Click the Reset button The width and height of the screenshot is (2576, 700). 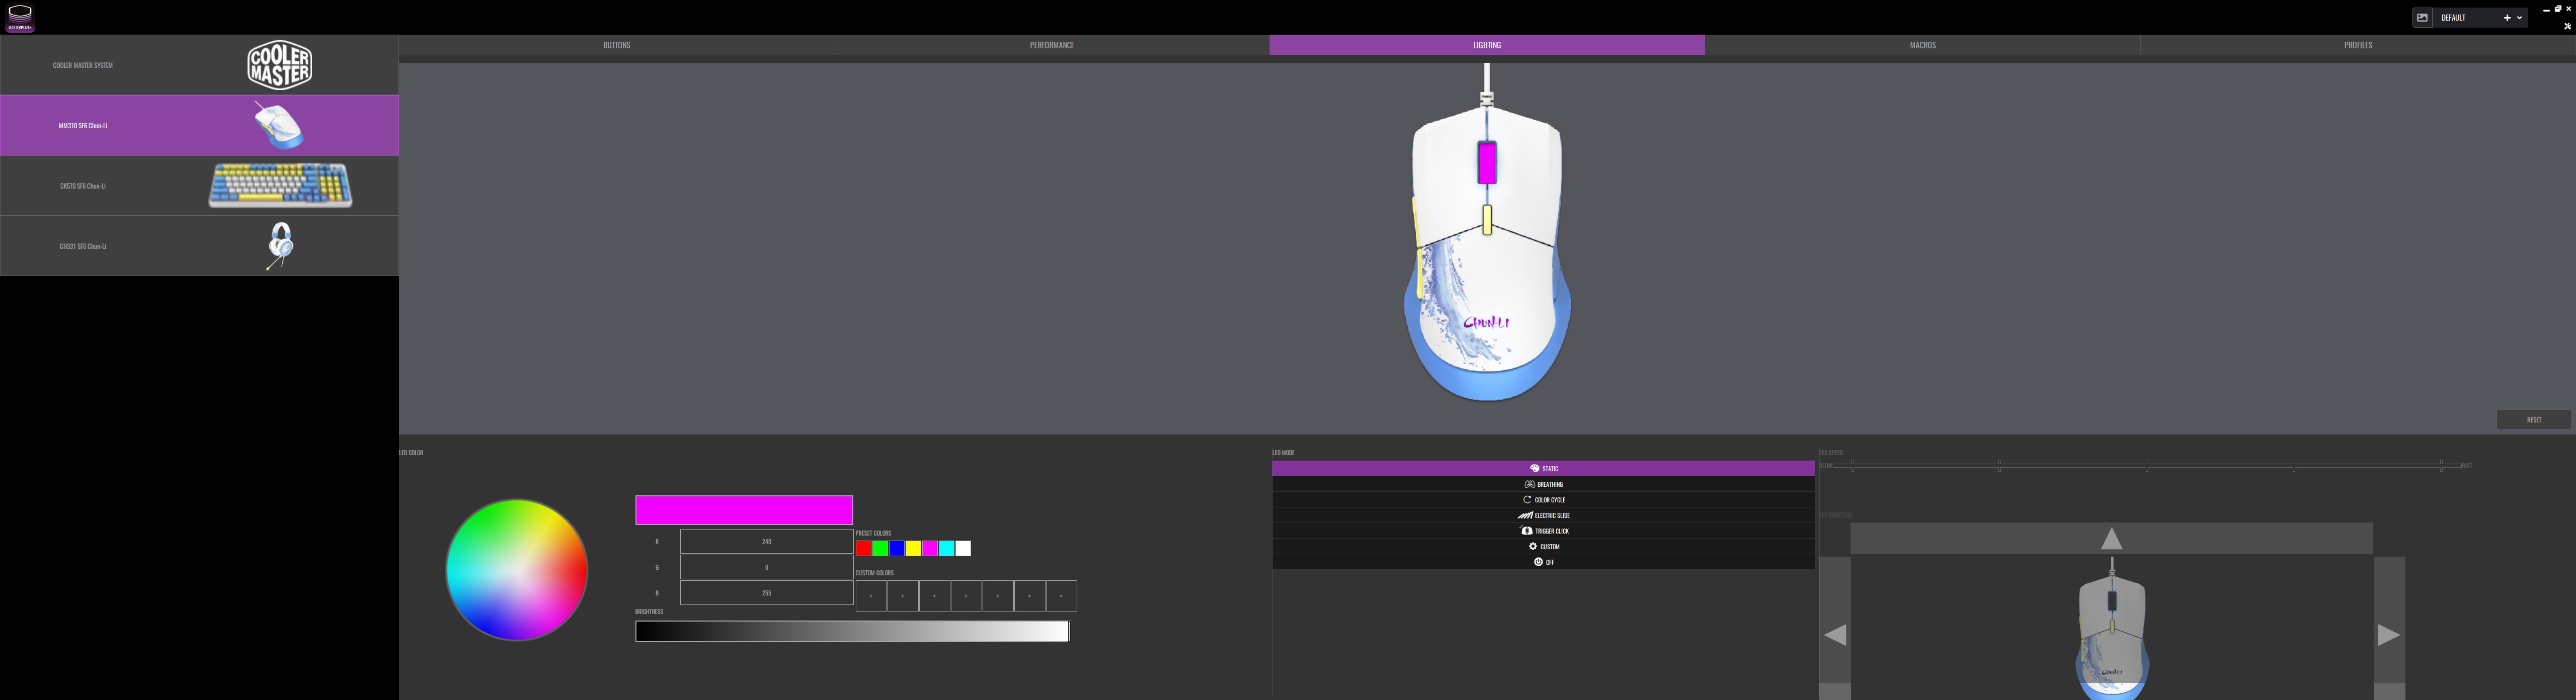[x=2534, y=419]
